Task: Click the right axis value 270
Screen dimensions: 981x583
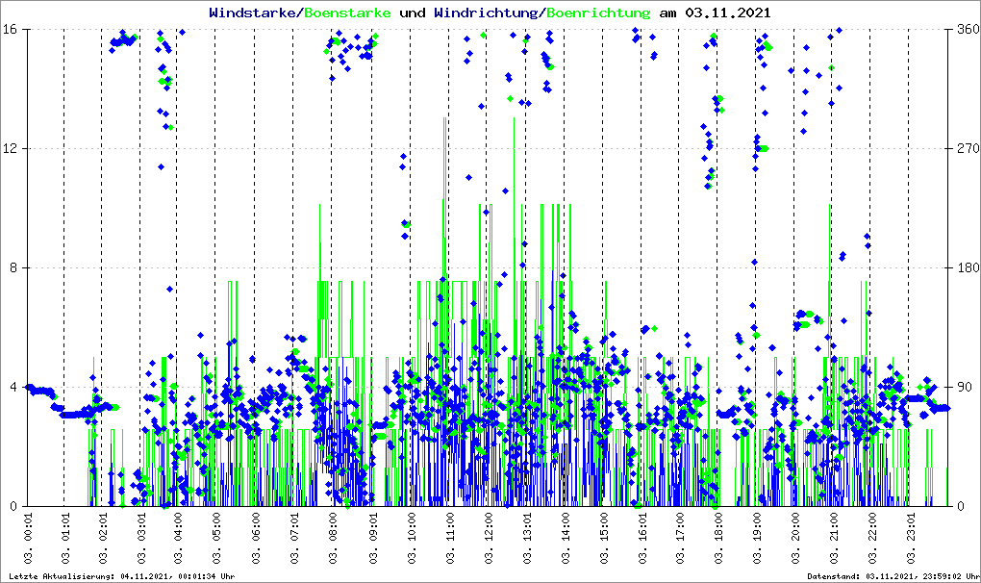Action: point(965,149)
